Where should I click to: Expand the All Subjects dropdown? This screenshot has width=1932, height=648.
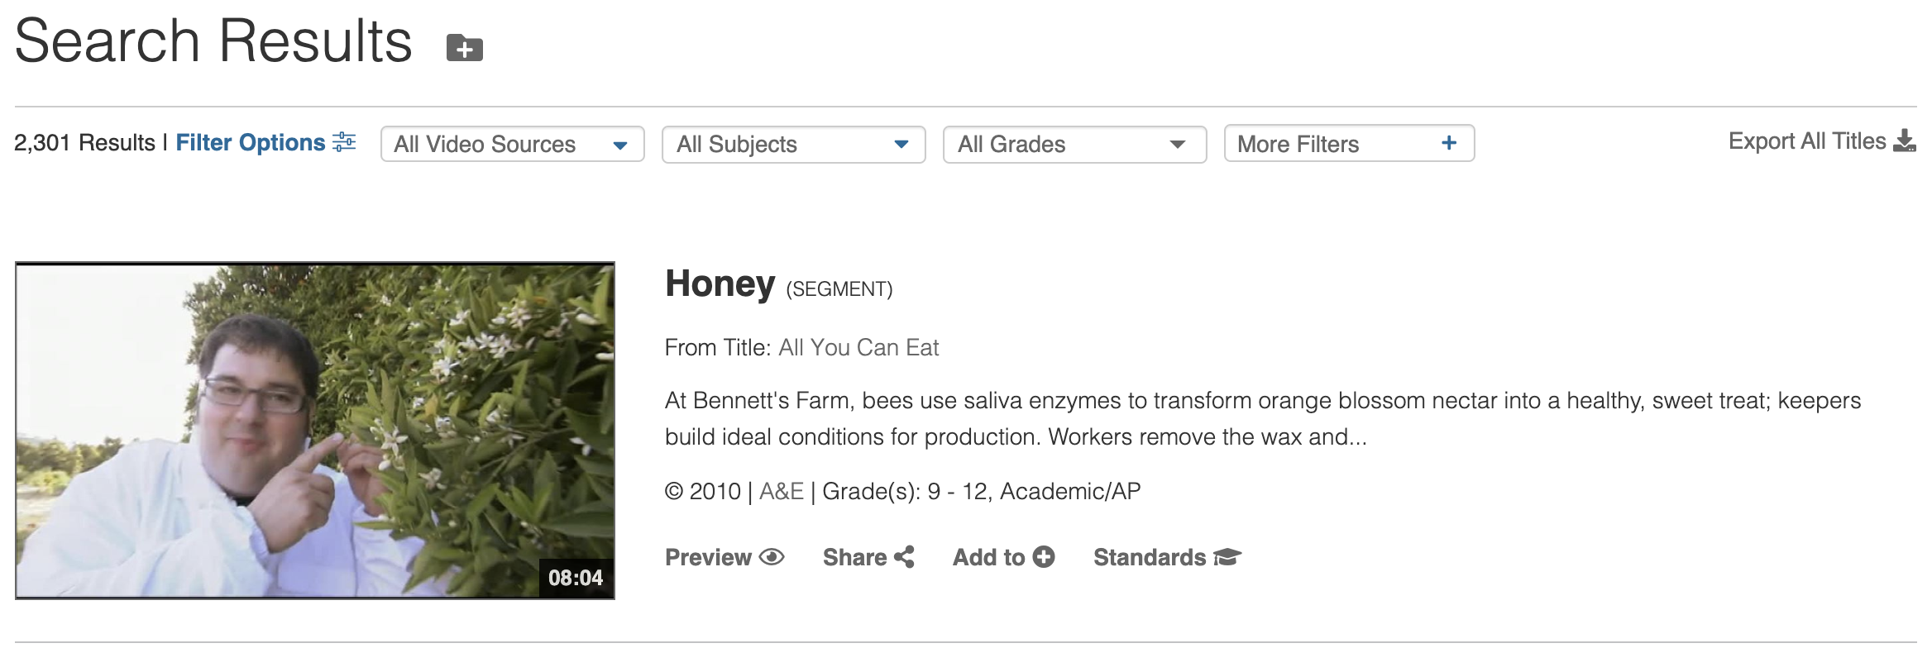coord(793,144)
